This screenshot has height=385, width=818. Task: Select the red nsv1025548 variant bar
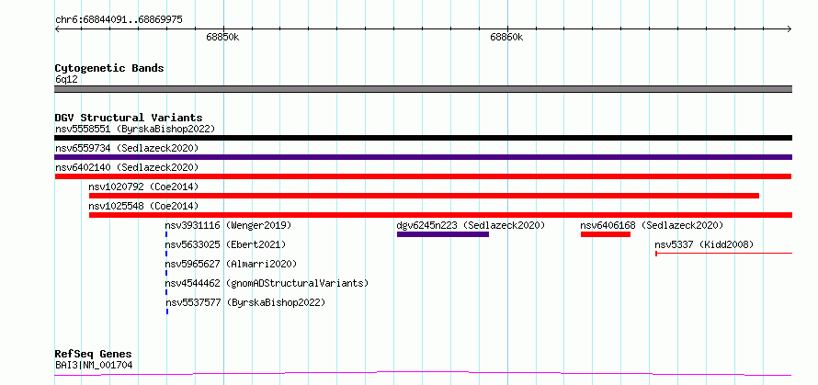pos(441,215)
